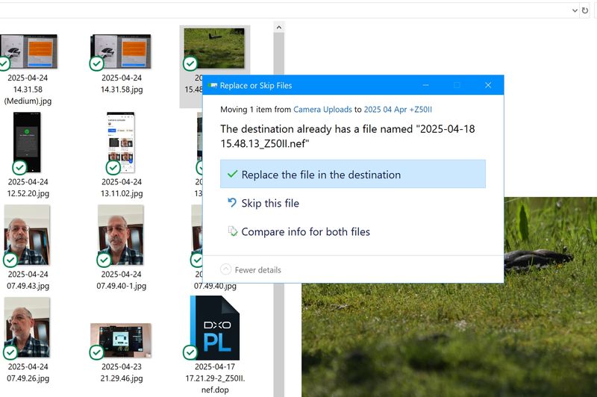Open the address bar history dropdown chevron

click(x=573, y=10)
